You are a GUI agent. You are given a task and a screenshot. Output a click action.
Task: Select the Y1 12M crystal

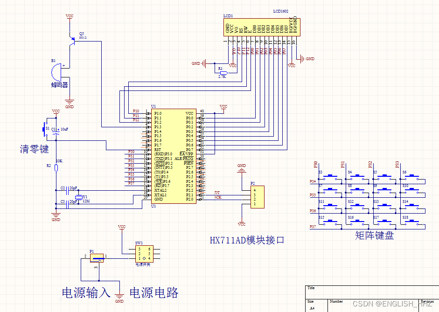pos(79,197)
